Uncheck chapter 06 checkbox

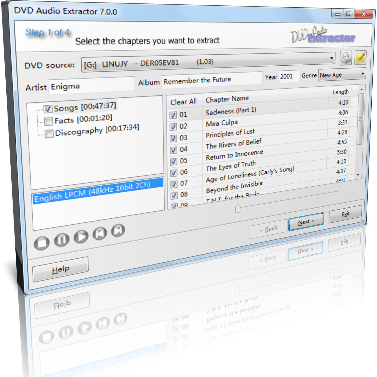pos(174,173)
